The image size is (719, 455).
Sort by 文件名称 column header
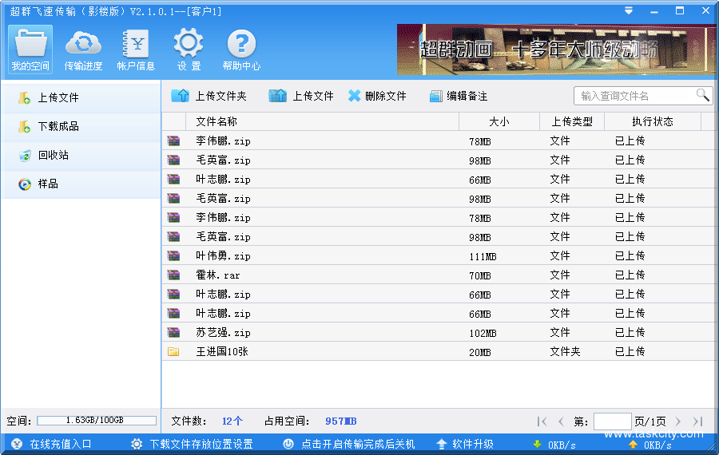click(216, 121)
